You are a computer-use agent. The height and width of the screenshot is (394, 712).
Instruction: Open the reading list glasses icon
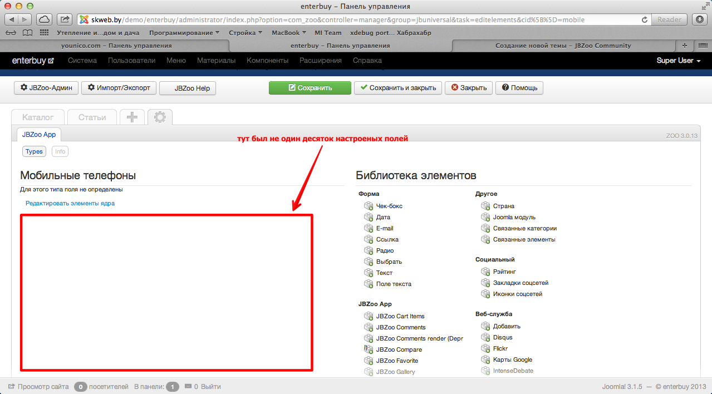pos(11,33)
